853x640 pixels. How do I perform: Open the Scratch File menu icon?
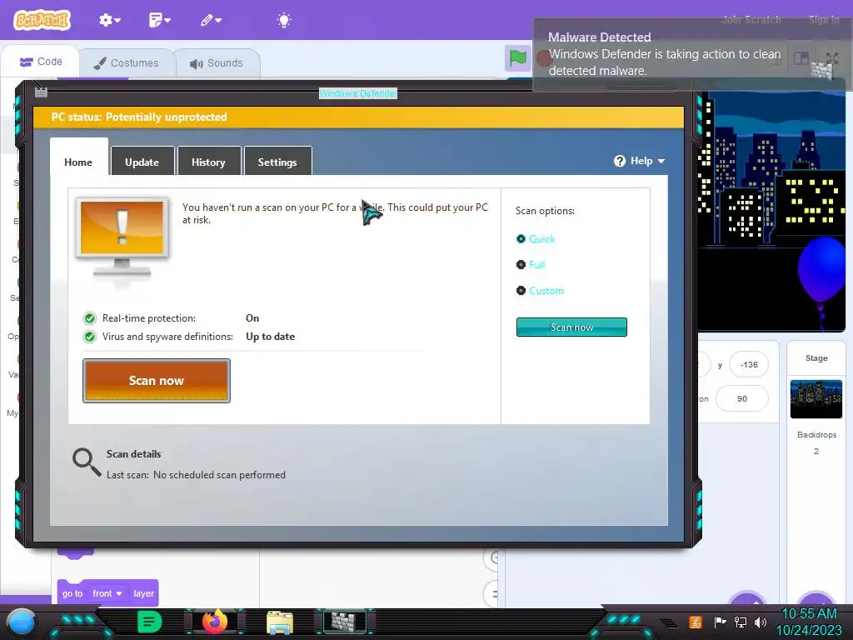pos(159,20)
